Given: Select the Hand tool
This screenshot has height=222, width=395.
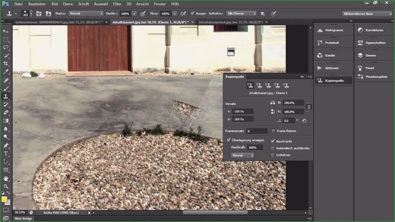Looking at the screenshot, I should (x=6, y=178).
